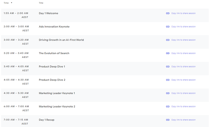Click the link icon in the Day 1 Welcome row
The width and height of the screenshot is (209, 127).
168,13
